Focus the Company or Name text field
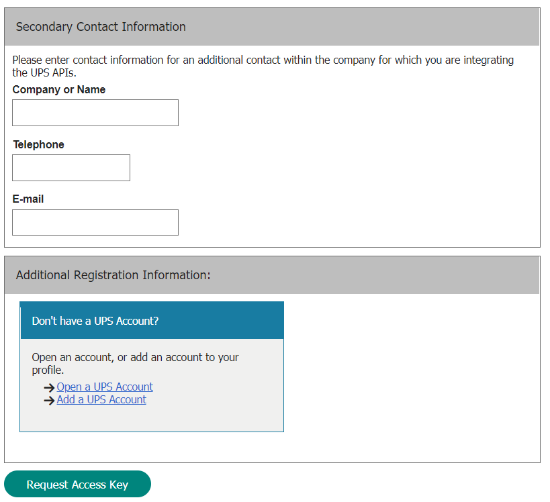Viewport: 550px width, 502px height. tap(95, 113)
